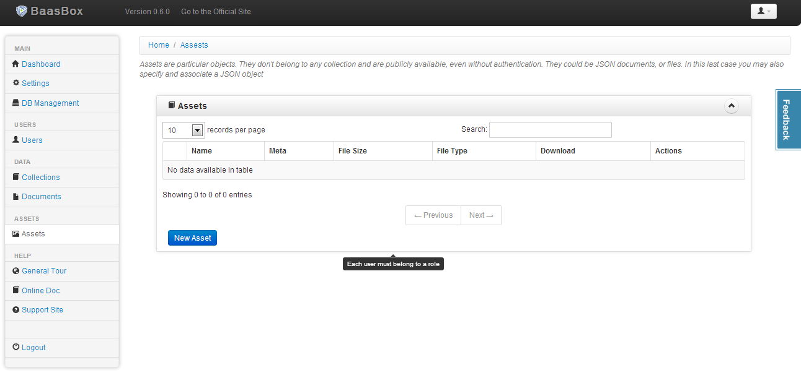Click Go to the Official Site link
This screenshot has height=391, width=801.
coord(216,12)
